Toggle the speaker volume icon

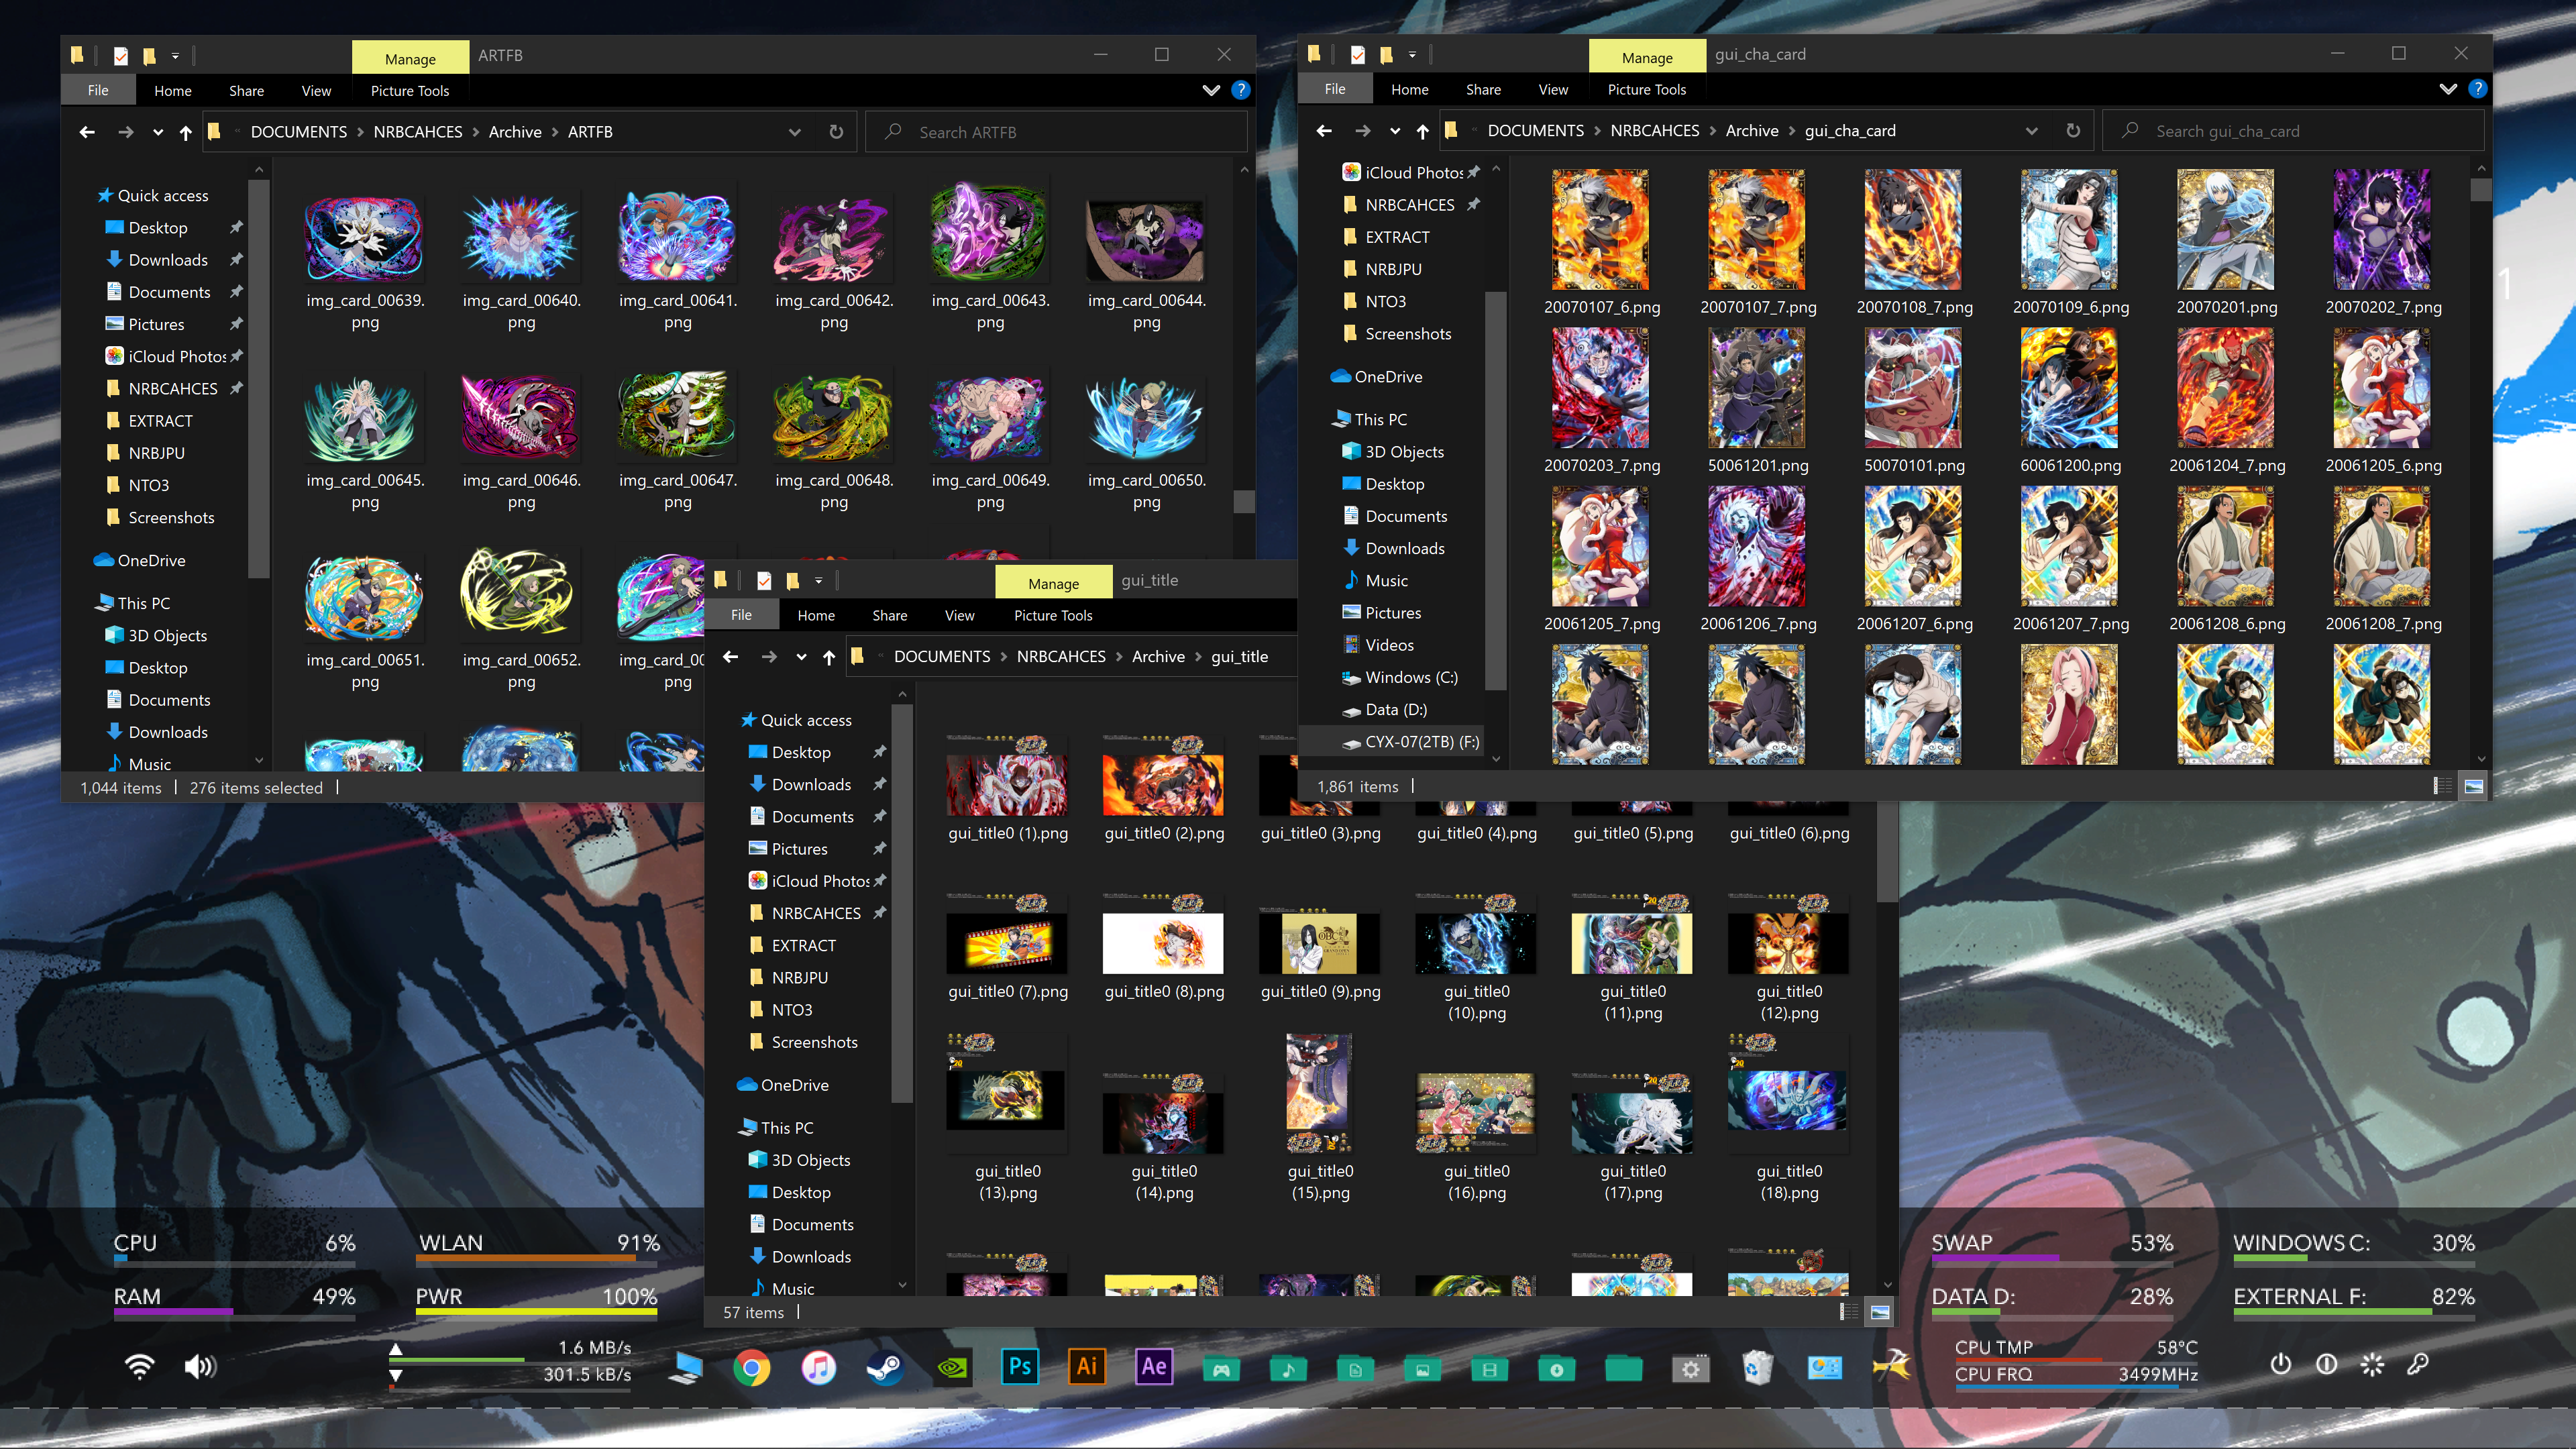coord(200,1367)
